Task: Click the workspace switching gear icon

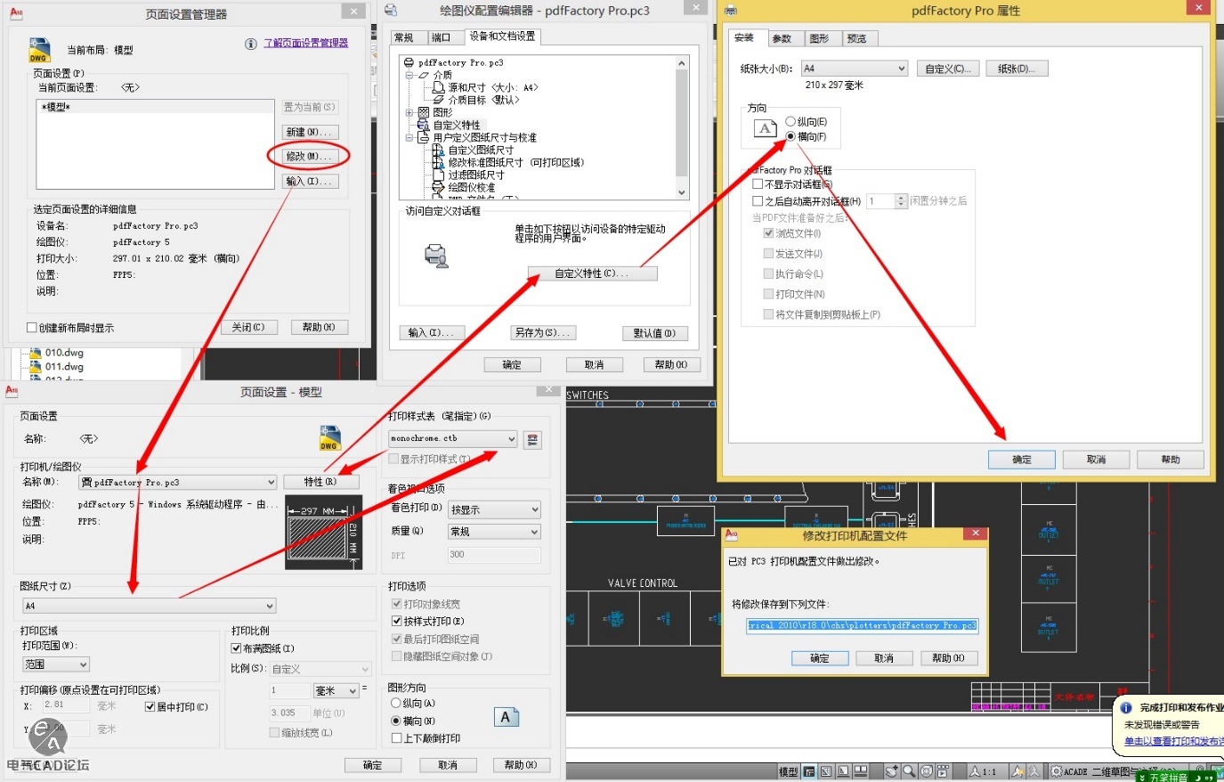Action: (1057, 771)
